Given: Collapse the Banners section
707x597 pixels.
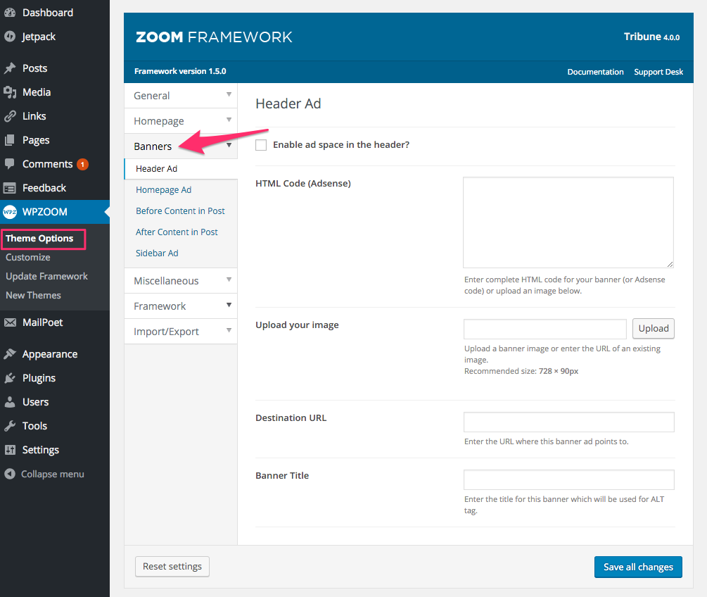Looking at the screenshot, I should (229, 146).
